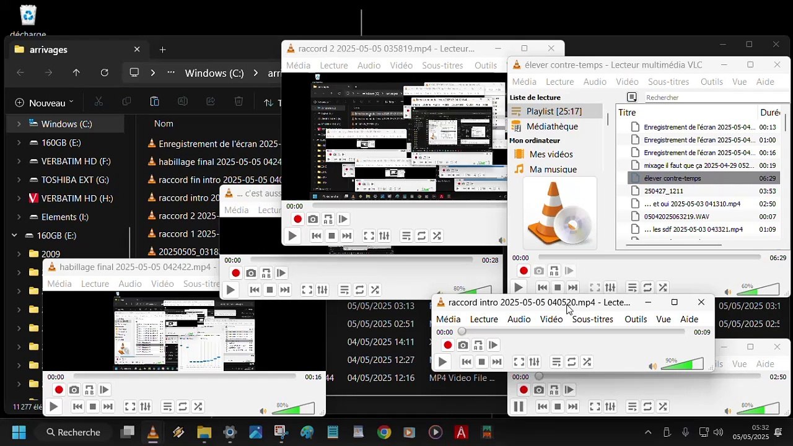Screen dimensions: 793x446
Task: Enter fullscreen in the raccord intro VLC window
Action: (519, 362)
